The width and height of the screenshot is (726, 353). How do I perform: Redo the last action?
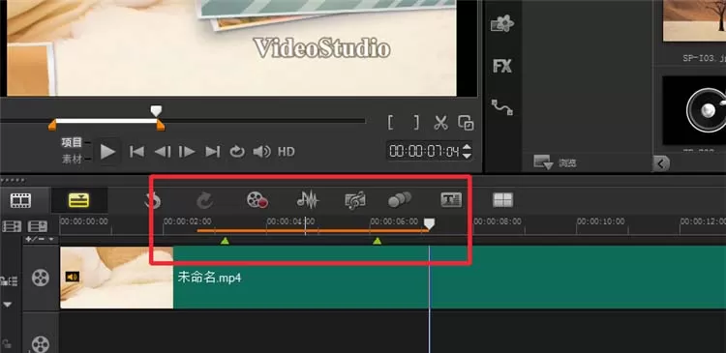204,201
